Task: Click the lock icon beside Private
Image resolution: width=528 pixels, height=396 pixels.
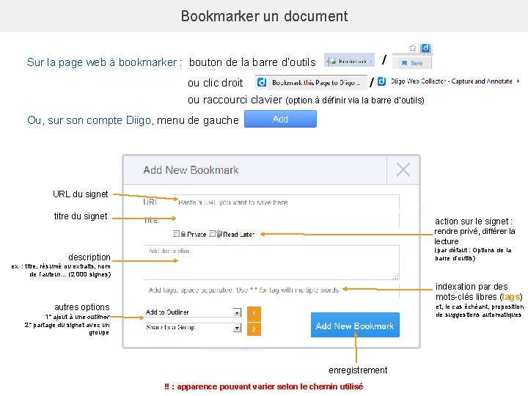Action: click(x=183, y=234)
